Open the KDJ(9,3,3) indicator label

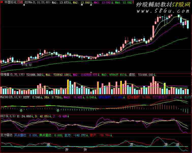pos(8,116)
